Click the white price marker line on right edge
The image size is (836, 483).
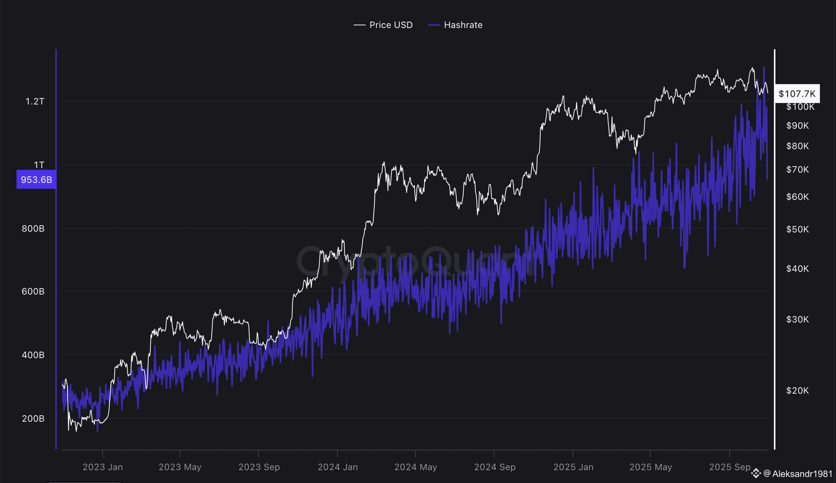click(x=775, y=246)
